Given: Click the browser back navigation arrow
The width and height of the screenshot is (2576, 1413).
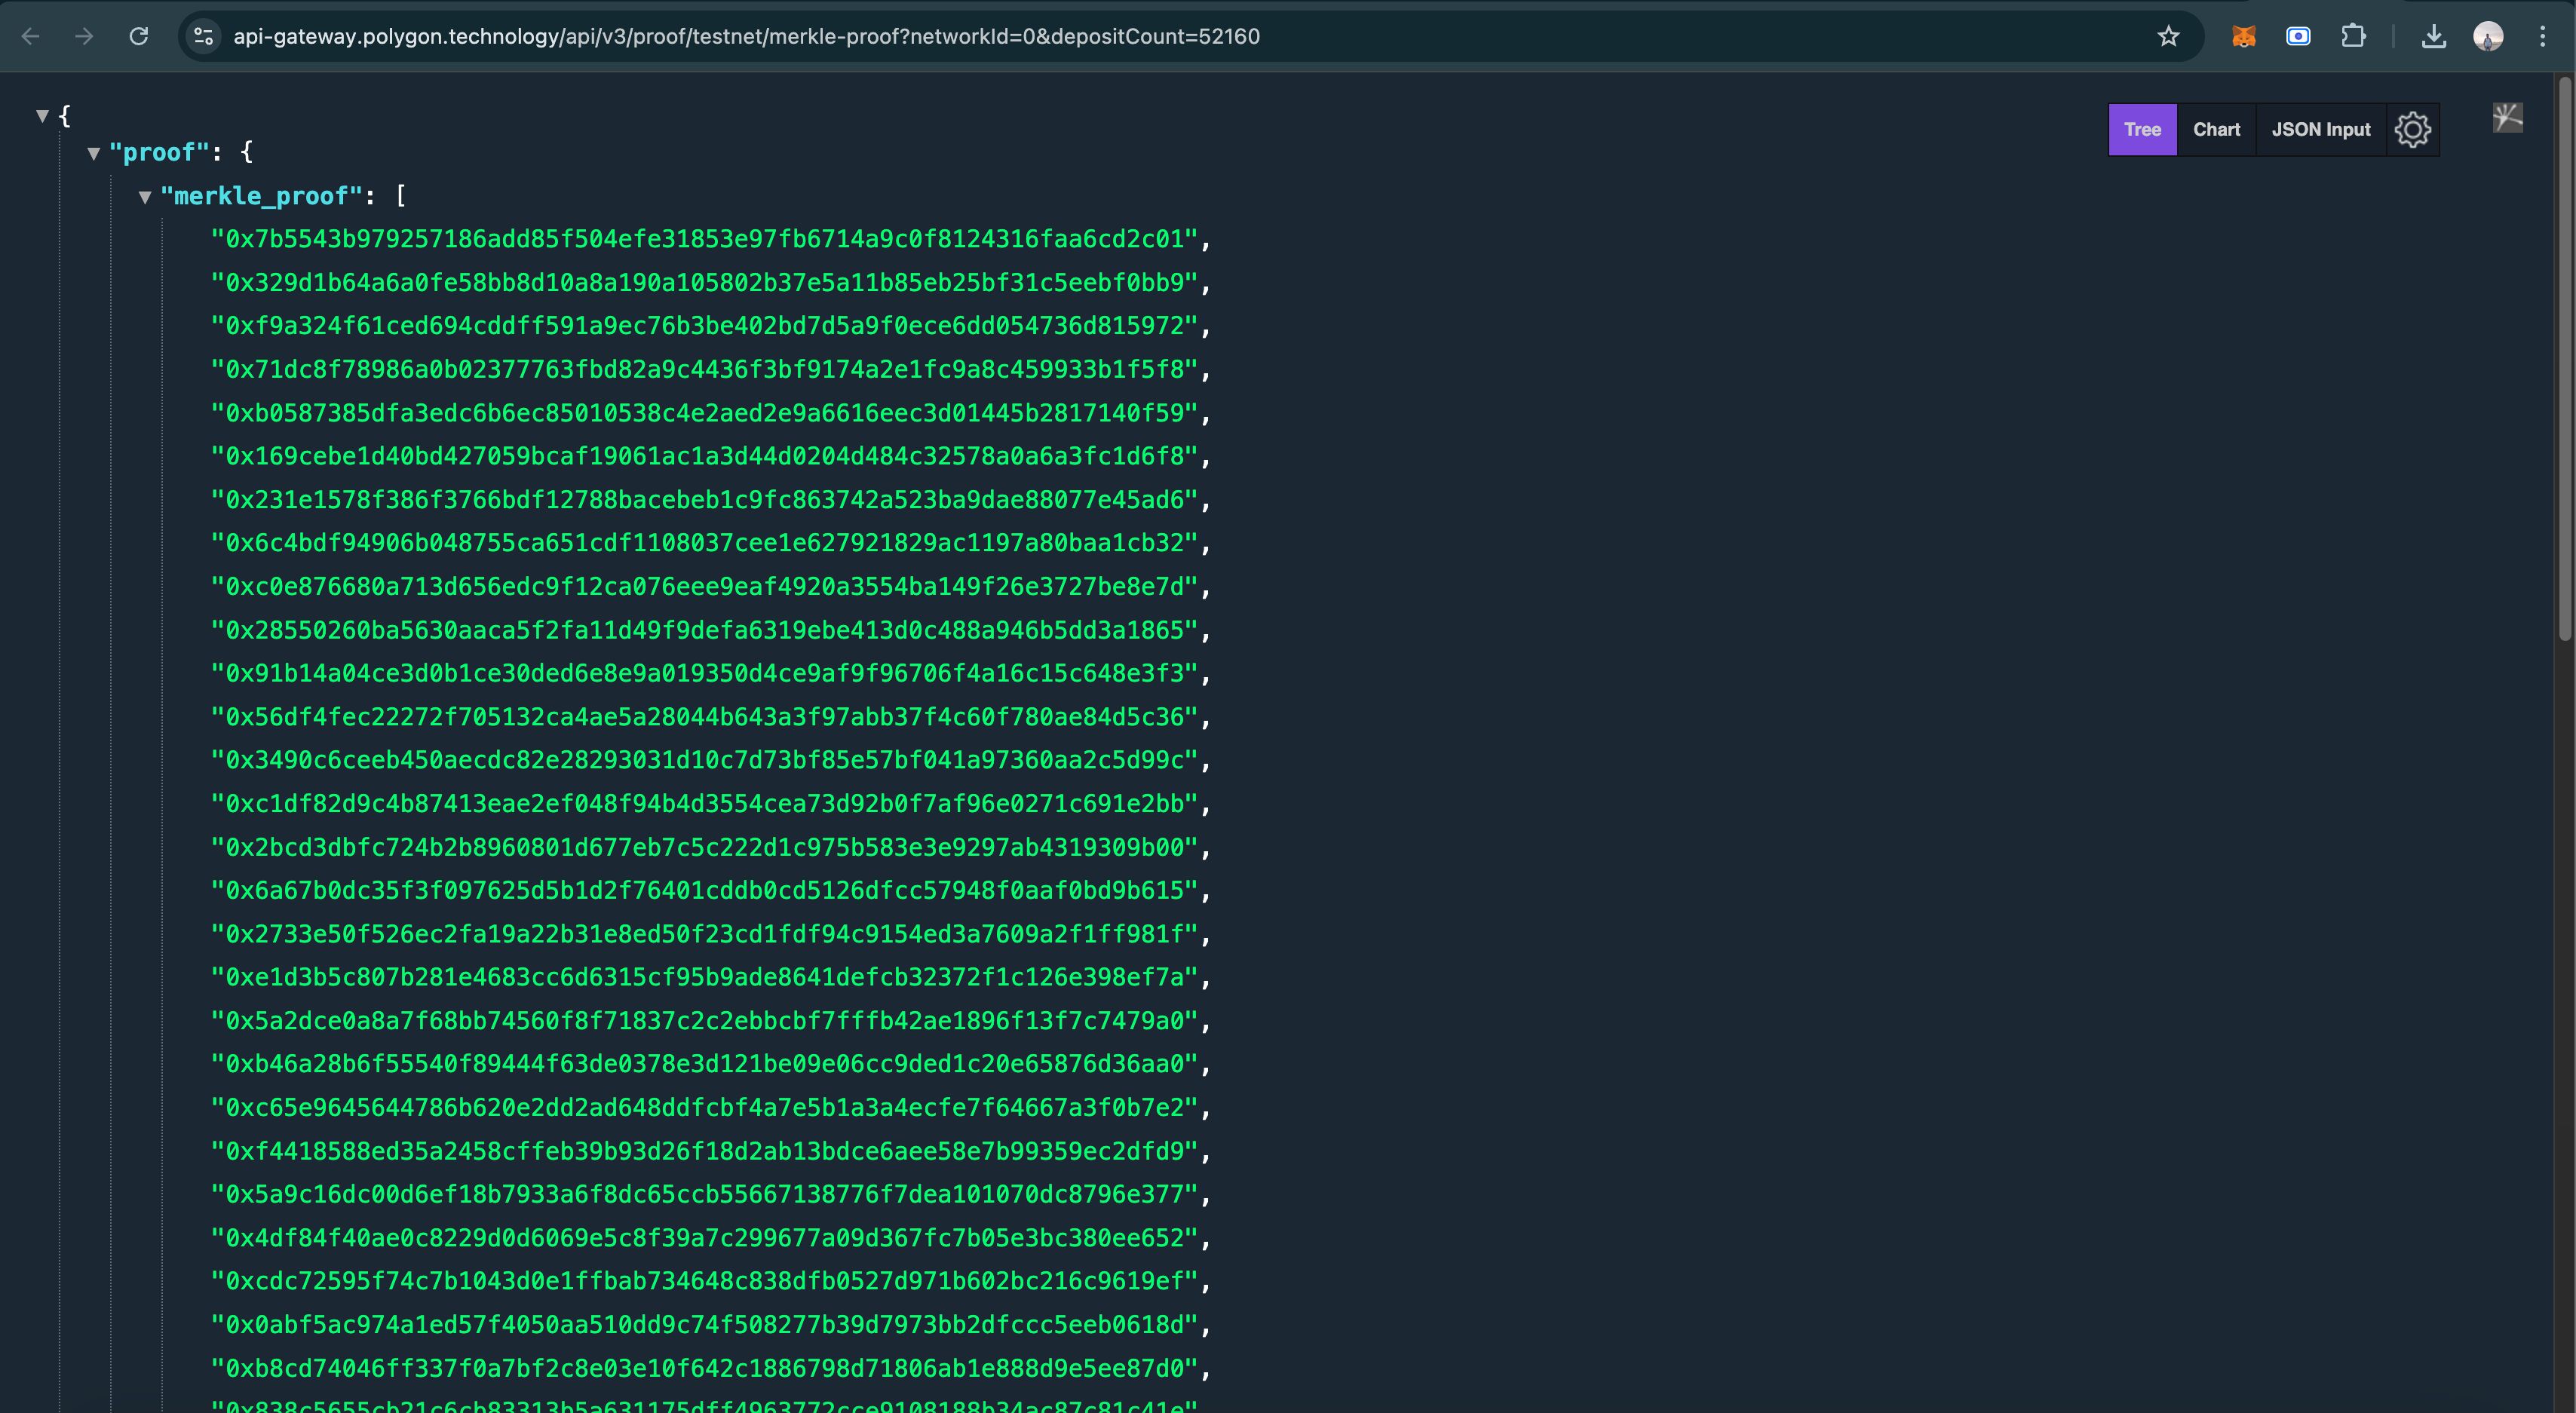Looking at the screenshot, I should coord(33,36).
